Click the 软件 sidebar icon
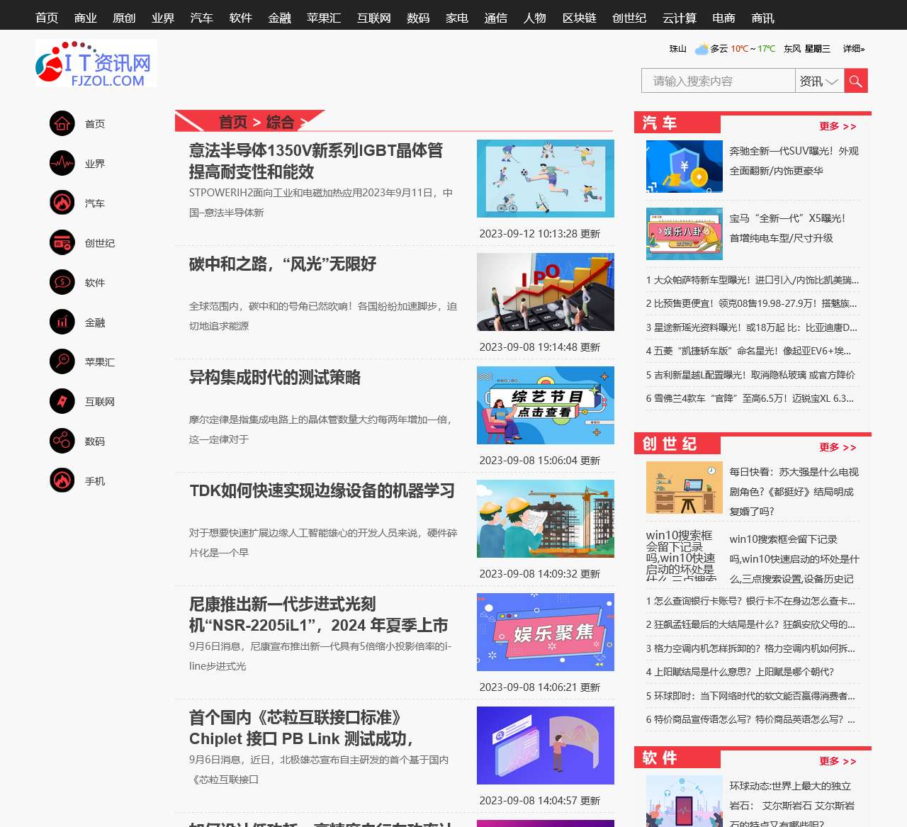This screenshot has width=907, height=827. pos(62,282)
